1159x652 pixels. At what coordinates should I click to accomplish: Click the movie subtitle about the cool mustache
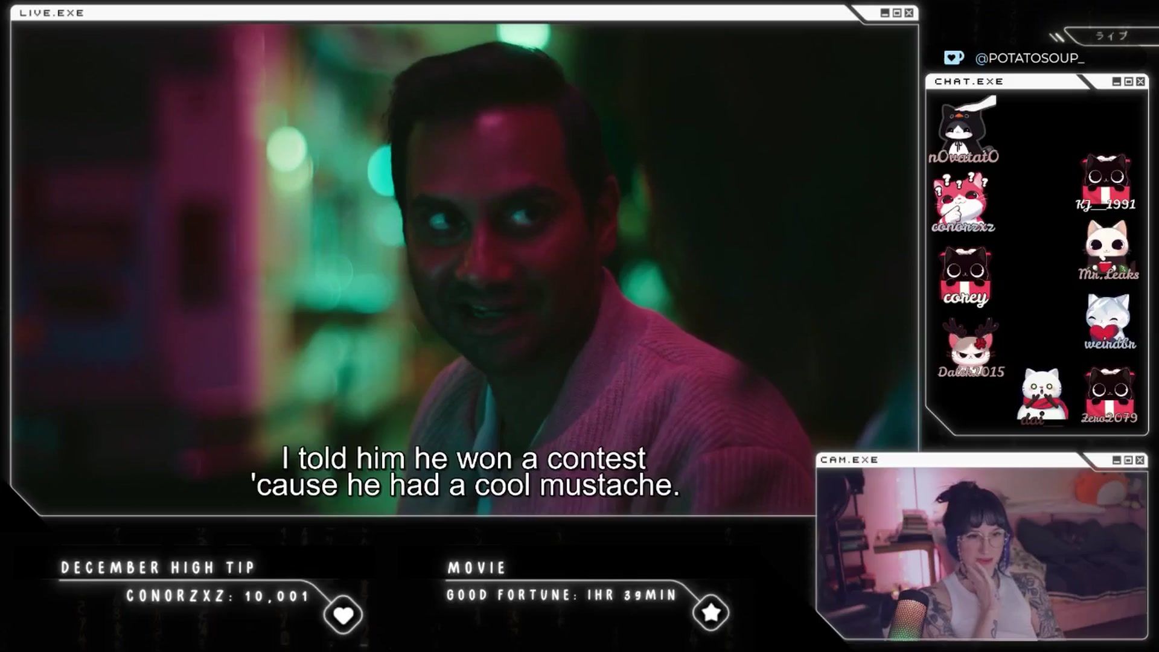[x=465, y=471]
